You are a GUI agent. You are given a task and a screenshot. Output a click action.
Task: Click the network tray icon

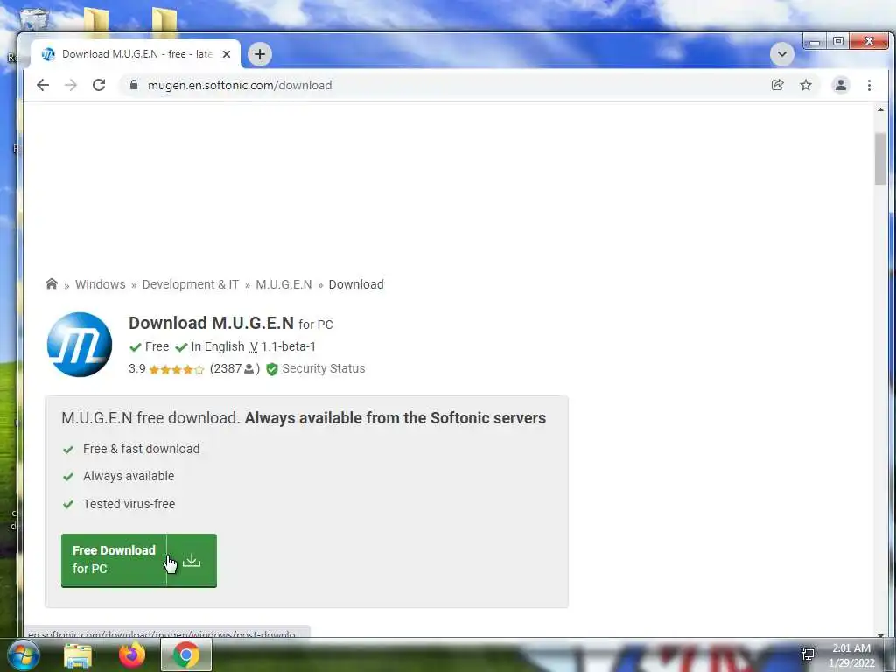[808, 654]
